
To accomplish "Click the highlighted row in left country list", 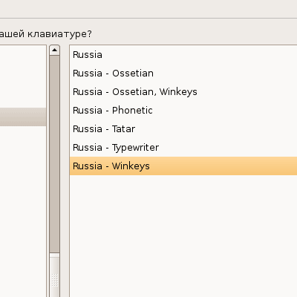I will 23,117.
